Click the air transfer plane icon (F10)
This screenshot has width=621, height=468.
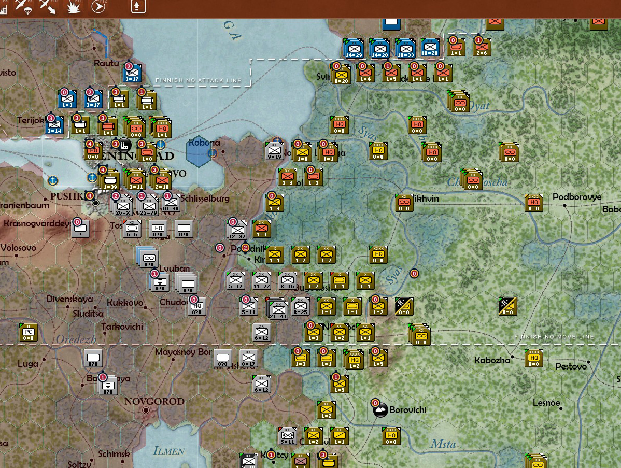coord(48,6)
